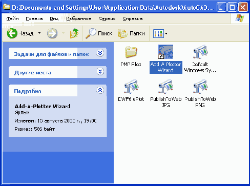This screenshot has height=186, width=250.
Task: Open the Edit (Правка) menu
Action: 34,18
